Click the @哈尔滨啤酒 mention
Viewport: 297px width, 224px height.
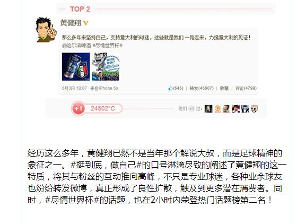pyautogui.click(x=76, y=46)
